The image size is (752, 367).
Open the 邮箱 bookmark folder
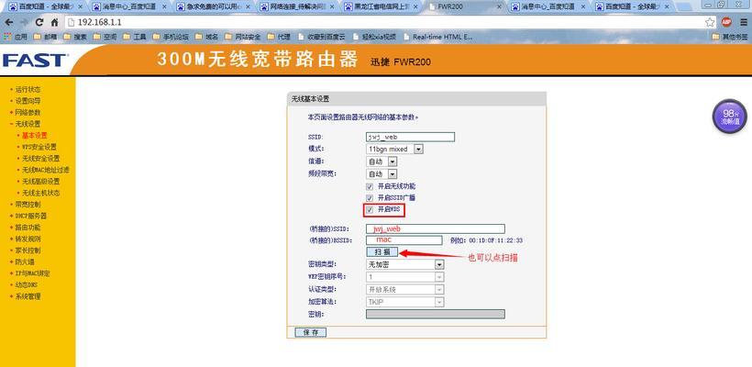[x=46, y=37]
